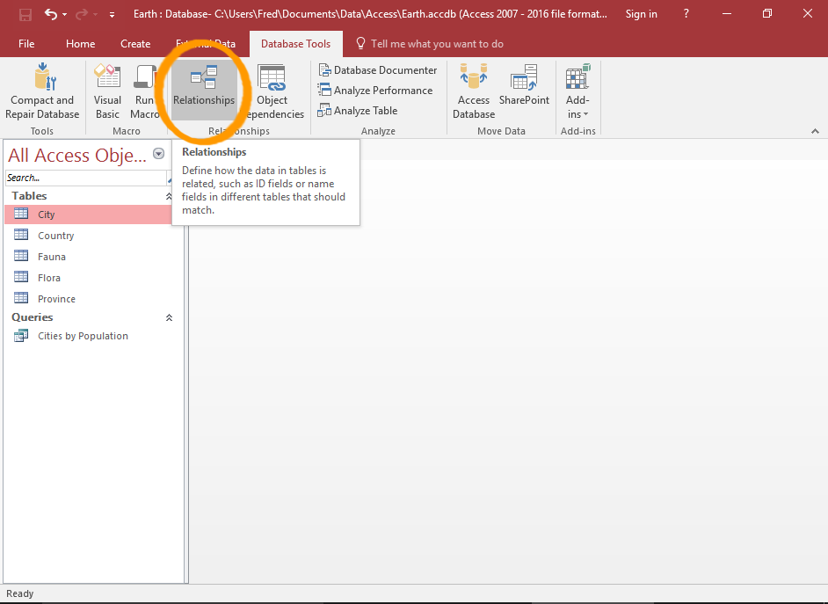Click the navigation pane Search box

pos(86,178)
